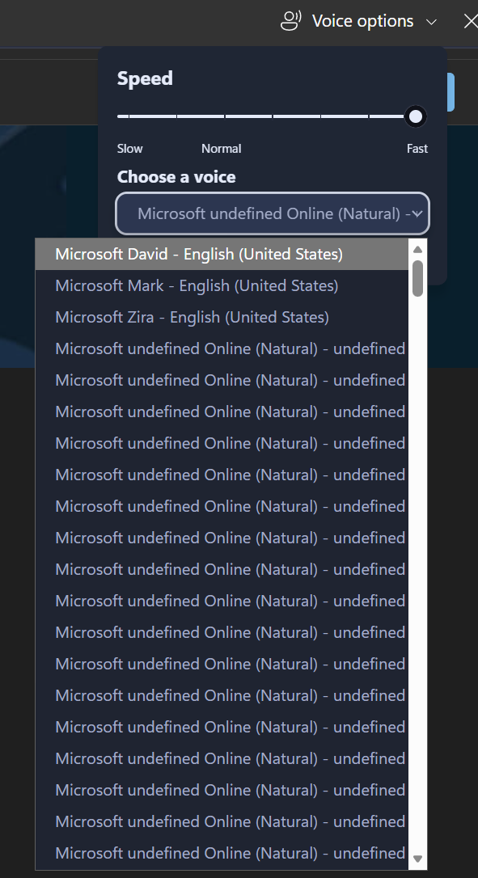Image resolution: width=478 pixels, height=878 pixels.
Task: Click the Voice options speaker icon
Action: click(291, 21)
